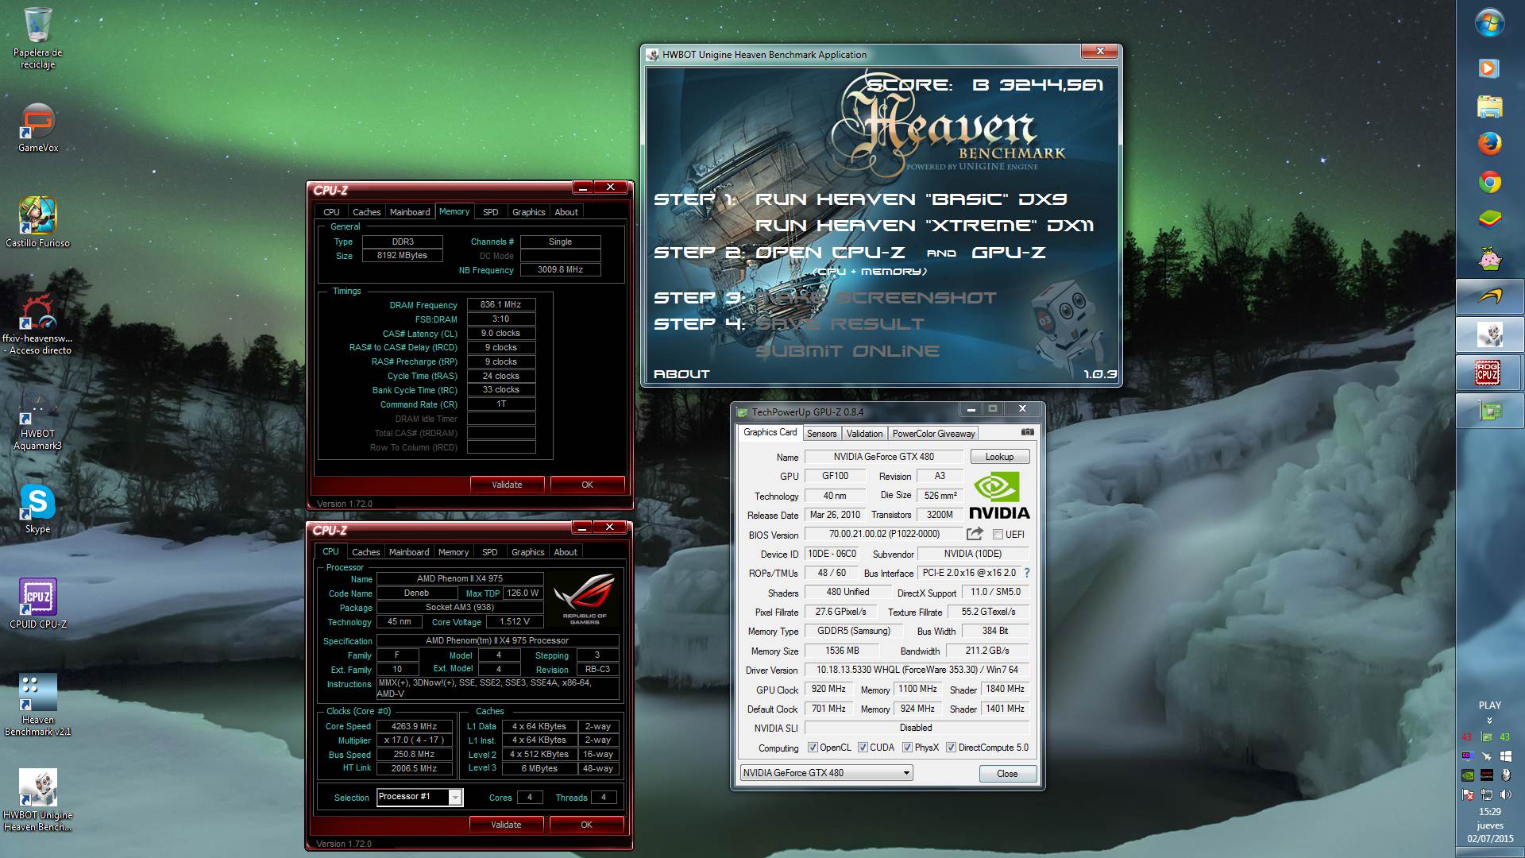Screen dimensions: 1525x858
Task: Click ABOUT in the Heaven benchmark app
Action: pos(681,374)
